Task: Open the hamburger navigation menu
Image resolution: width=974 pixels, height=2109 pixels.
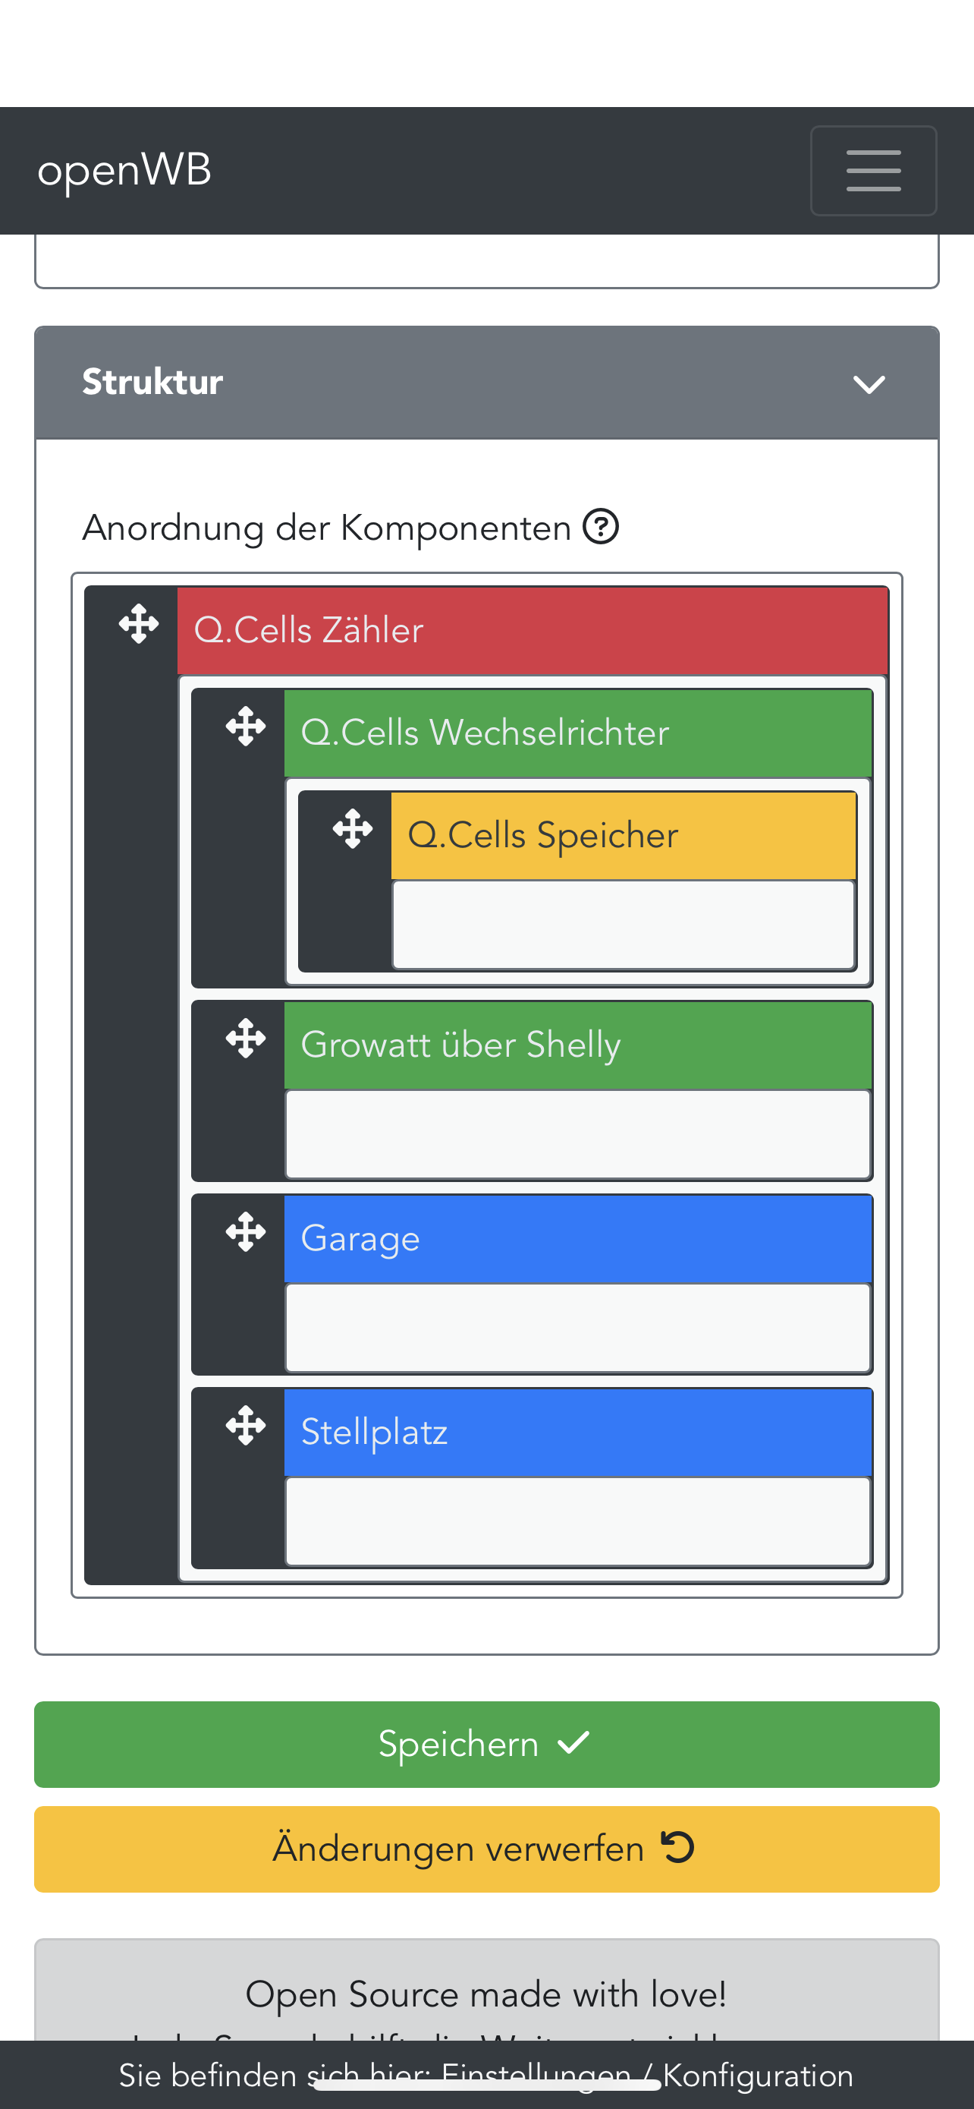Action: pyautogui.click(x=872, y=170)
